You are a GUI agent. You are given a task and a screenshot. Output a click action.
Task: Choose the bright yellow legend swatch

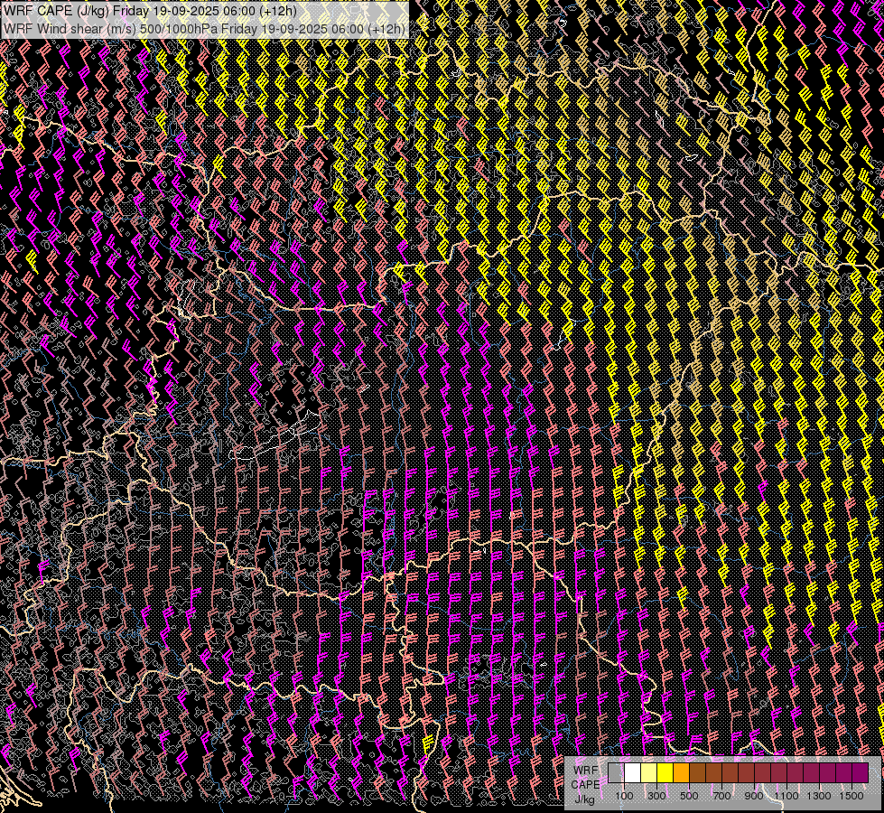tap(665, 773)
